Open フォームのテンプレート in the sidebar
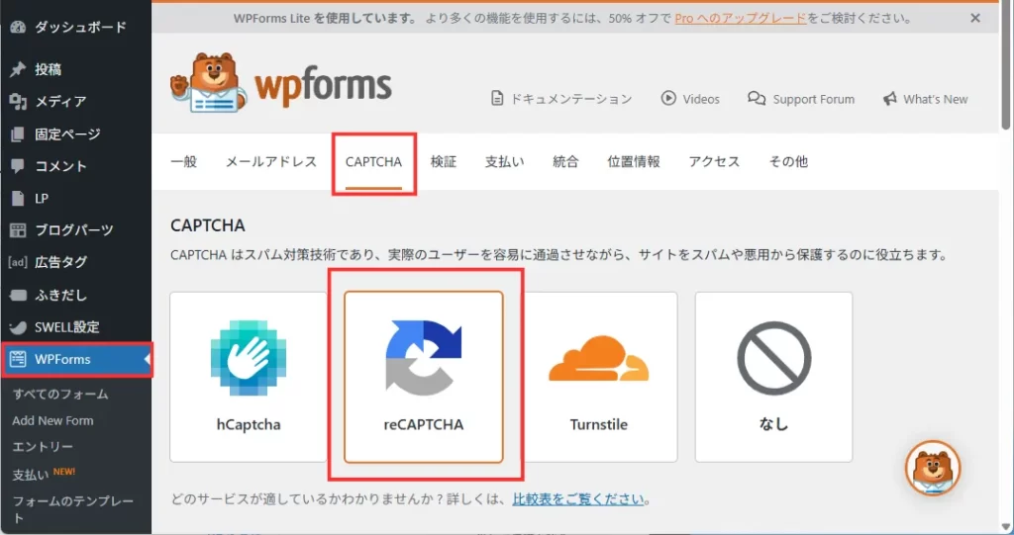Image resolution: width=1014 pixels, height=535 pixels. pos(72,509)
